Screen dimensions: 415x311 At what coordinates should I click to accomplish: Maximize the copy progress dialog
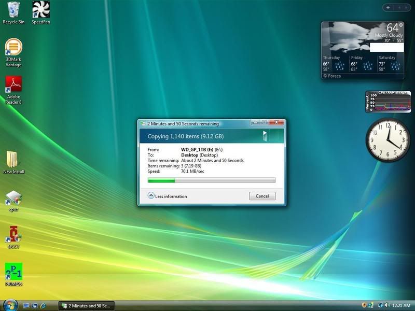(264, 122)
